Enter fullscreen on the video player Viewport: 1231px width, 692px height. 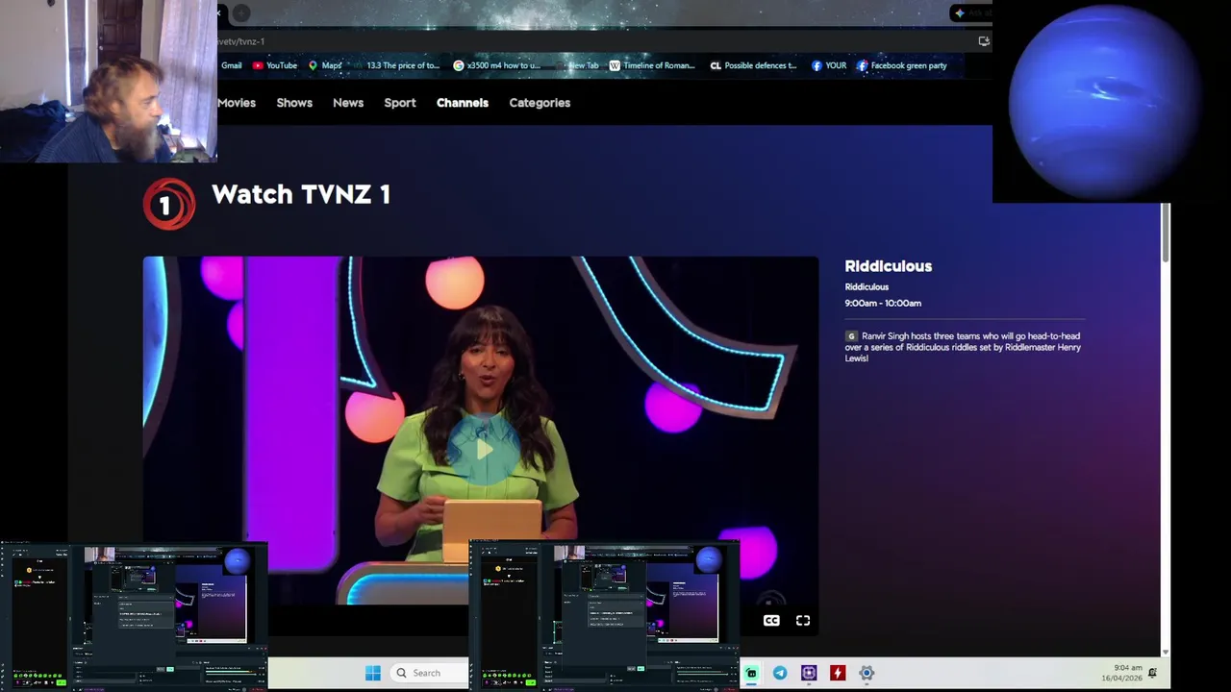(x=803, y=621)
